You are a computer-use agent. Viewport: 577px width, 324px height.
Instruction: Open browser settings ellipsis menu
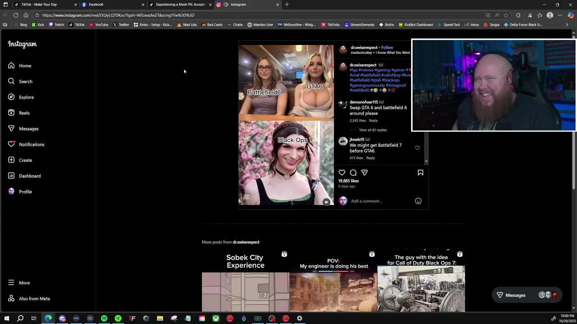(560, 15)
